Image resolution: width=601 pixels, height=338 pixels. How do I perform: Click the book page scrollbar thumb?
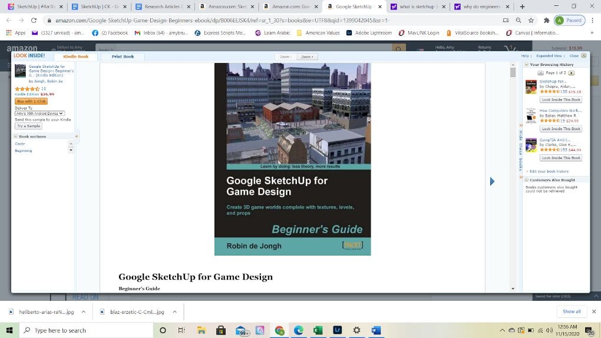[x=513, y=72]
